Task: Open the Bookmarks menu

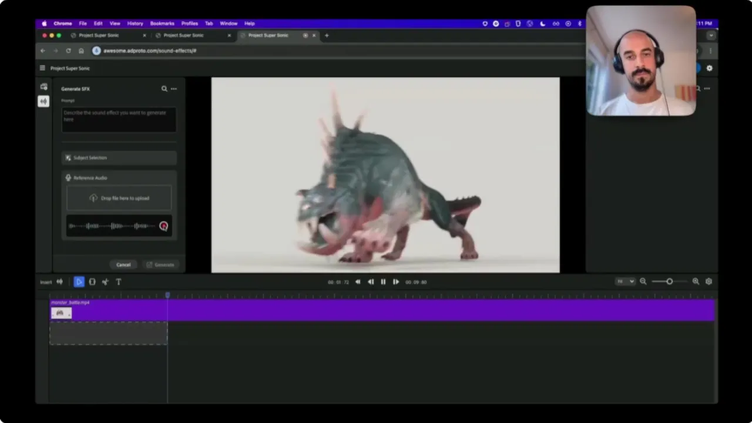Action: (x=162, y=23)
